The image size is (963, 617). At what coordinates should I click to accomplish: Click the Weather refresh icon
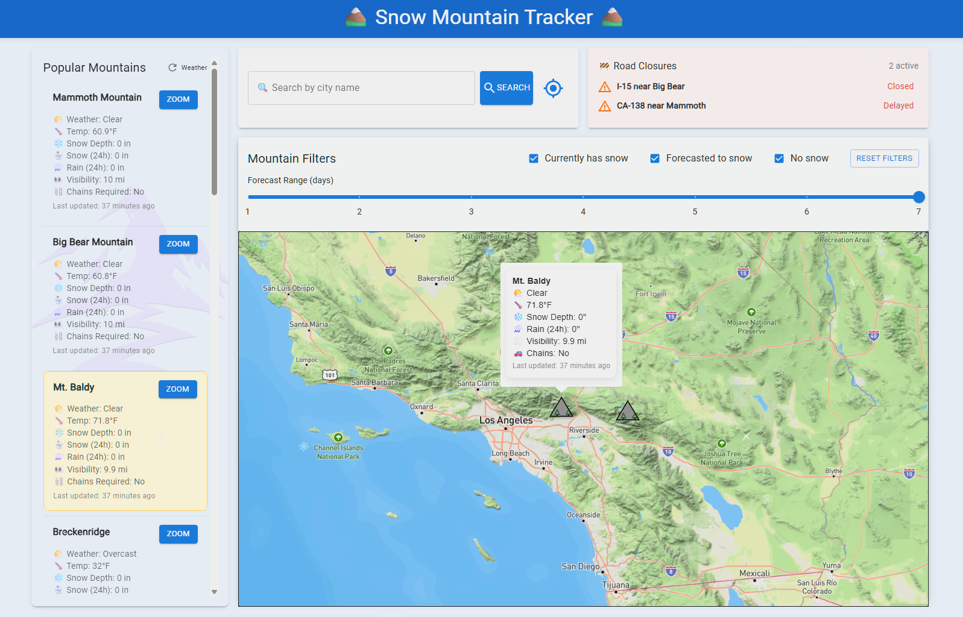pyautogui.click(x=172, y=67)
